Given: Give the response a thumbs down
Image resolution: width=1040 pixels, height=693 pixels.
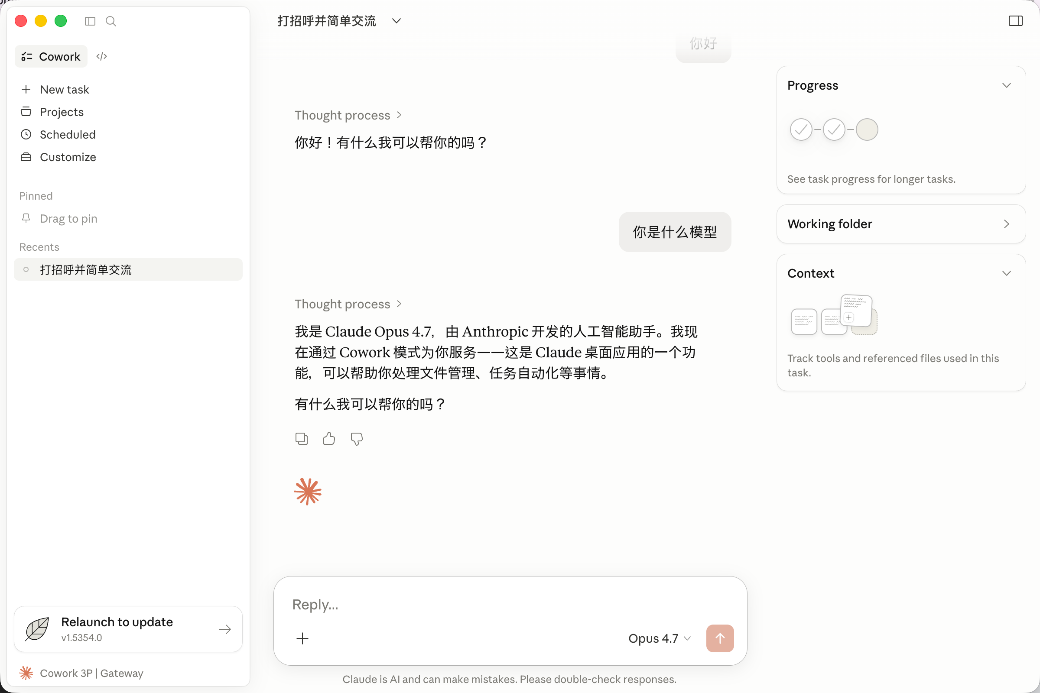Looking at the screenshot, I should pyautogui.click(x=356, y=438).
